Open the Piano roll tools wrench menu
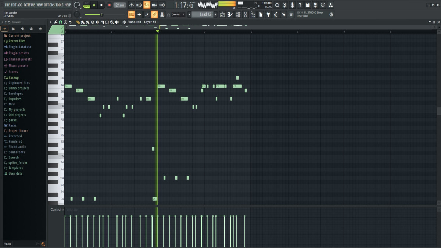This screenshot has width=441, height=248. point(56,22)
